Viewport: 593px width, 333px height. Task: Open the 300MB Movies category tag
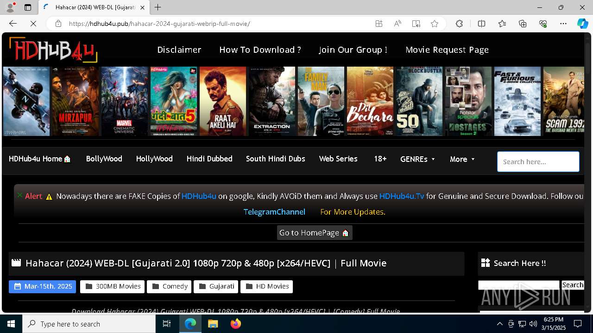click(112, 286)
